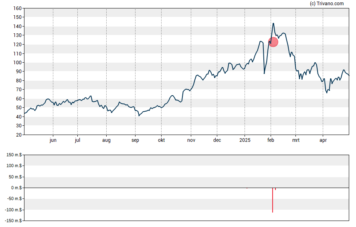Click the tiny red tick near 2025 on lower chart
The height and width of the screenshot is (227, 356).
(x=247, y=188)
